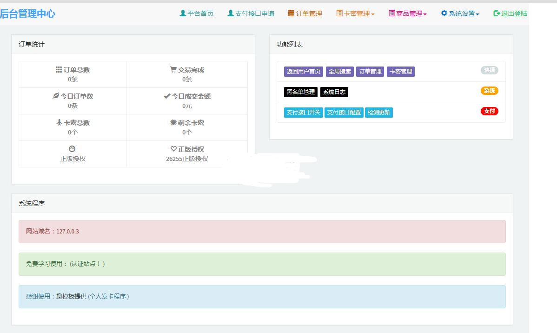This screenshot has width=557, height=333.
Task: Click the plane icon beside 卡密总数
Action: [59, 123]
